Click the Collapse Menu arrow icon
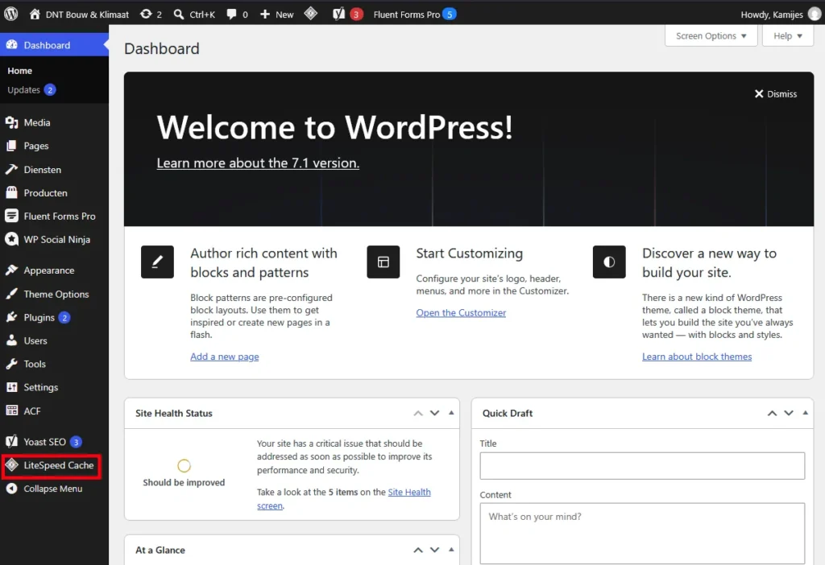 11,489
